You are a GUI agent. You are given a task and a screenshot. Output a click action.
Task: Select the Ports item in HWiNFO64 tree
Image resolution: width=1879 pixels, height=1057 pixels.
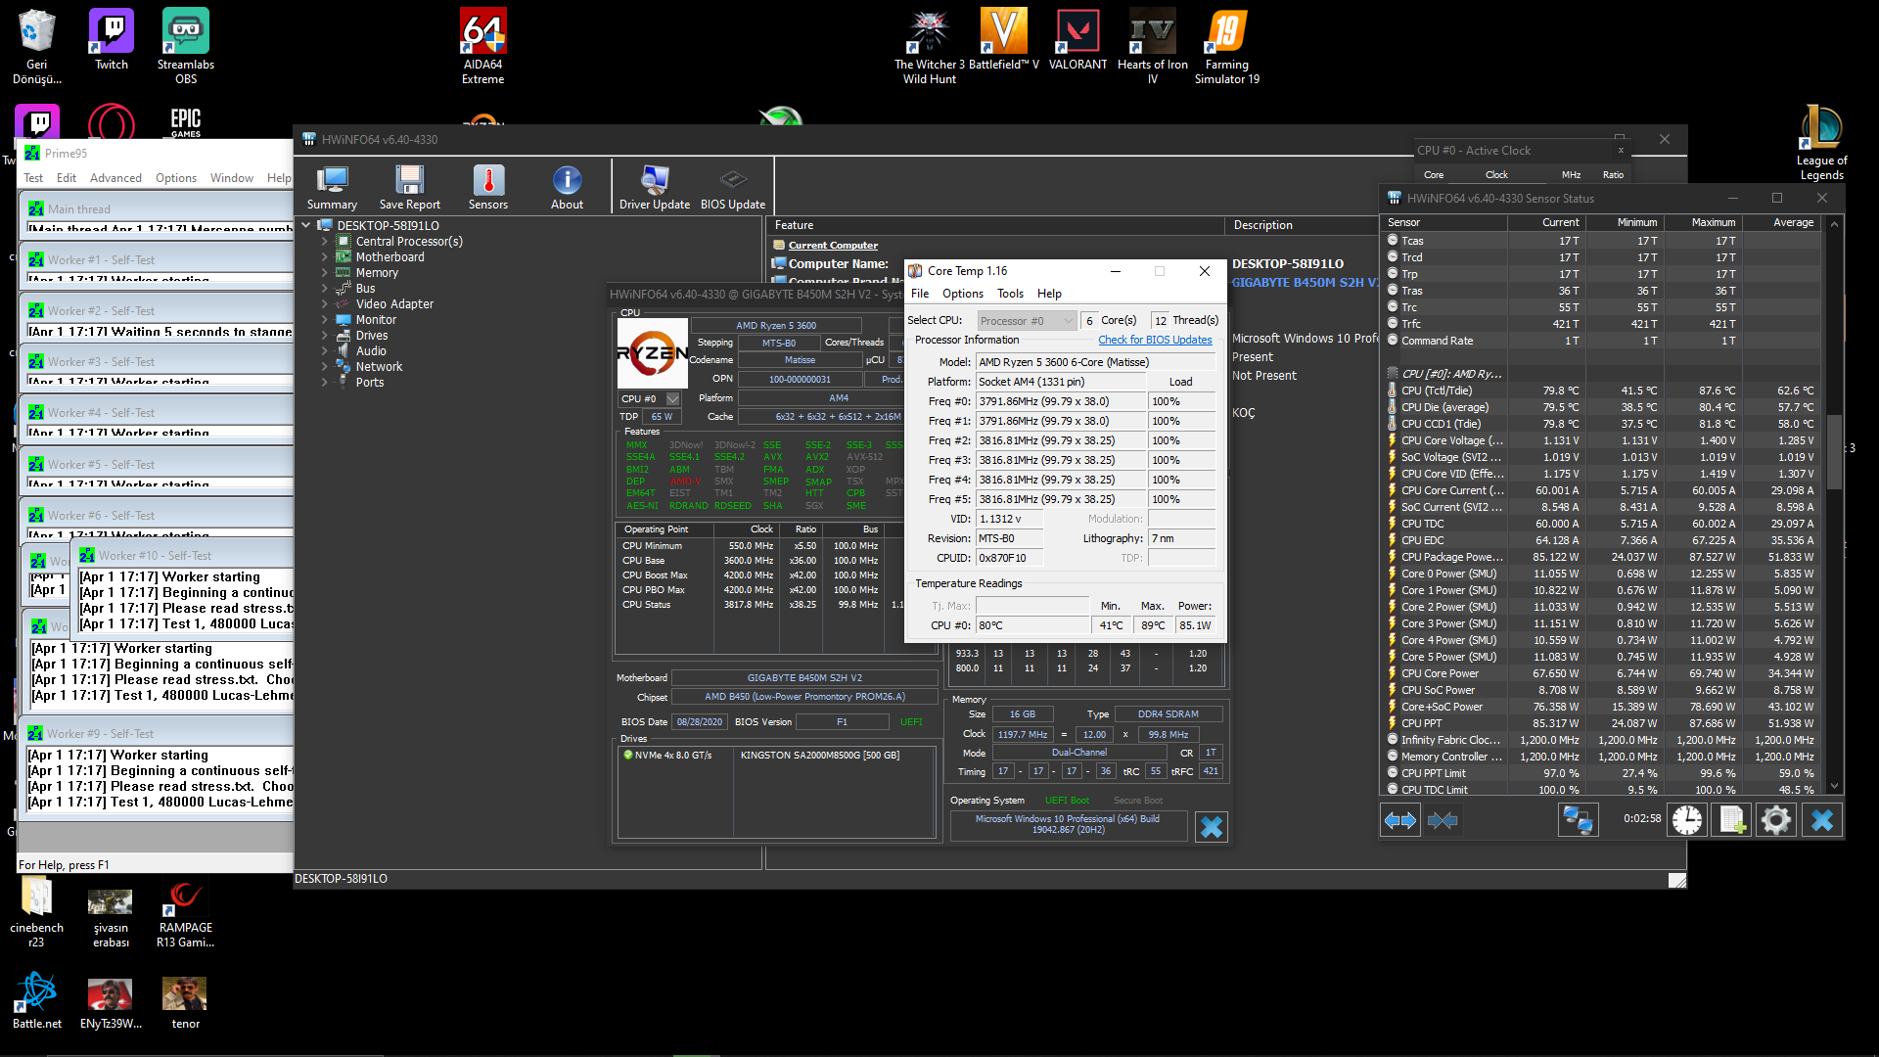(369, 382)
